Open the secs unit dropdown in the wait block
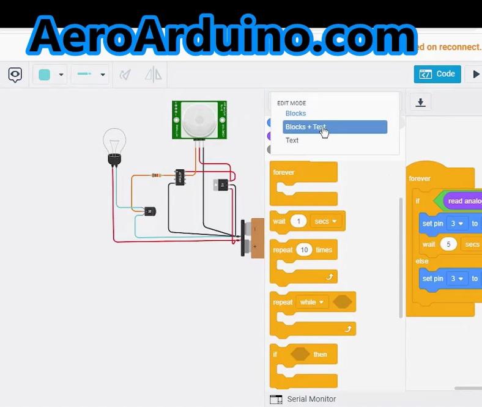Viewport: 482px width, 407px height. [x=326, y=221]
